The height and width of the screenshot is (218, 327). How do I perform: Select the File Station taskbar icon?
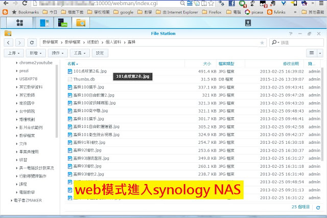(81, 23)
